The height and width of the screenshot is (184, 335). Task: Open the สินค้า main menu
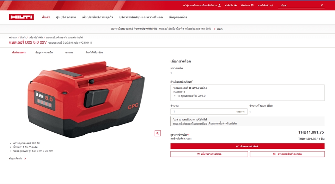click(46, 17)
